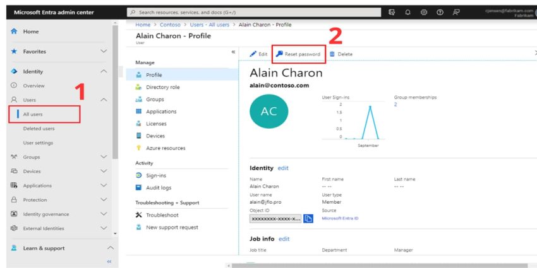Open the Microsoft Entra ID source link

pos(340,218)
